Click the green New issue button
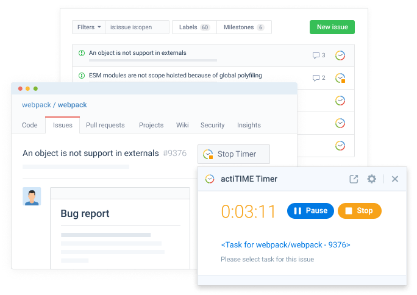 332,27
